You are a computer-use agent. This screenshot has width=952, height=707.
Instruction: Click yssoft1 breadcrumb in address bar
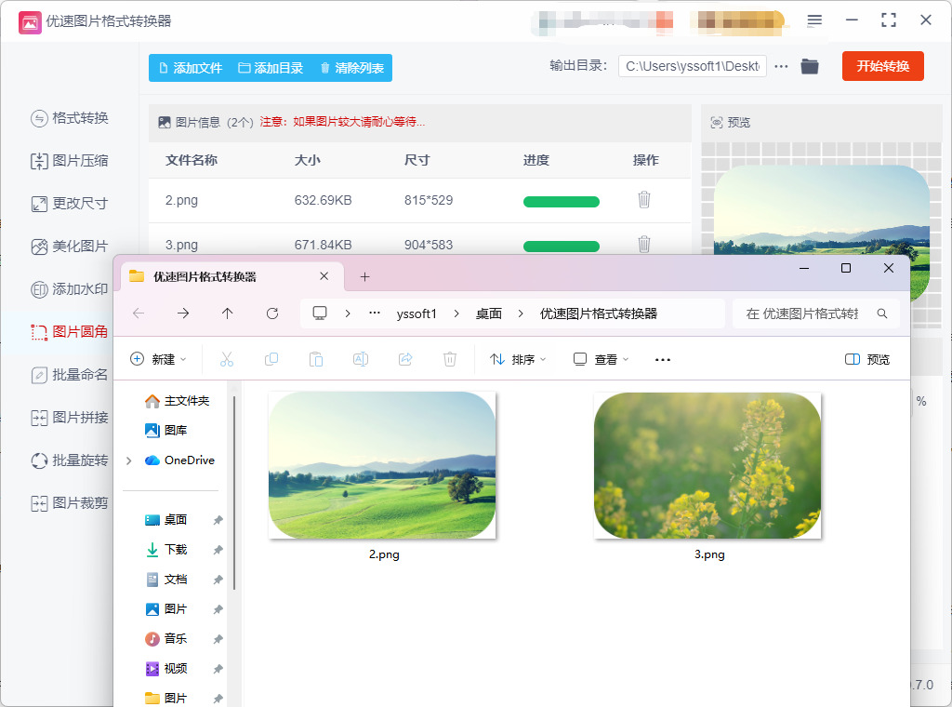pos(416,314)
